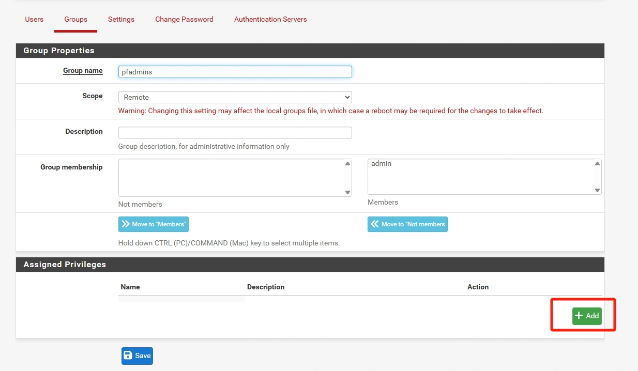Save the group settings
638x371 pixels.
pyautogui.click(x=137, y=355)
